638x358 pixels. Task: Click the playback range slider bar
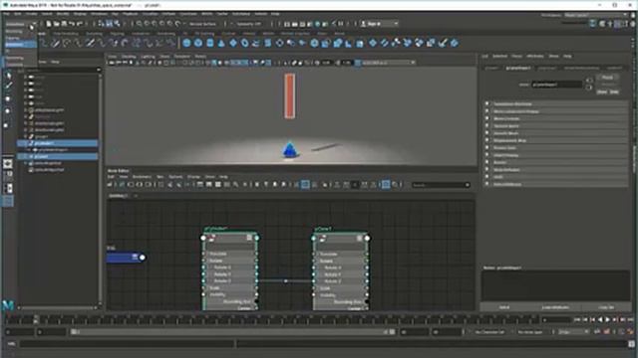232,332
